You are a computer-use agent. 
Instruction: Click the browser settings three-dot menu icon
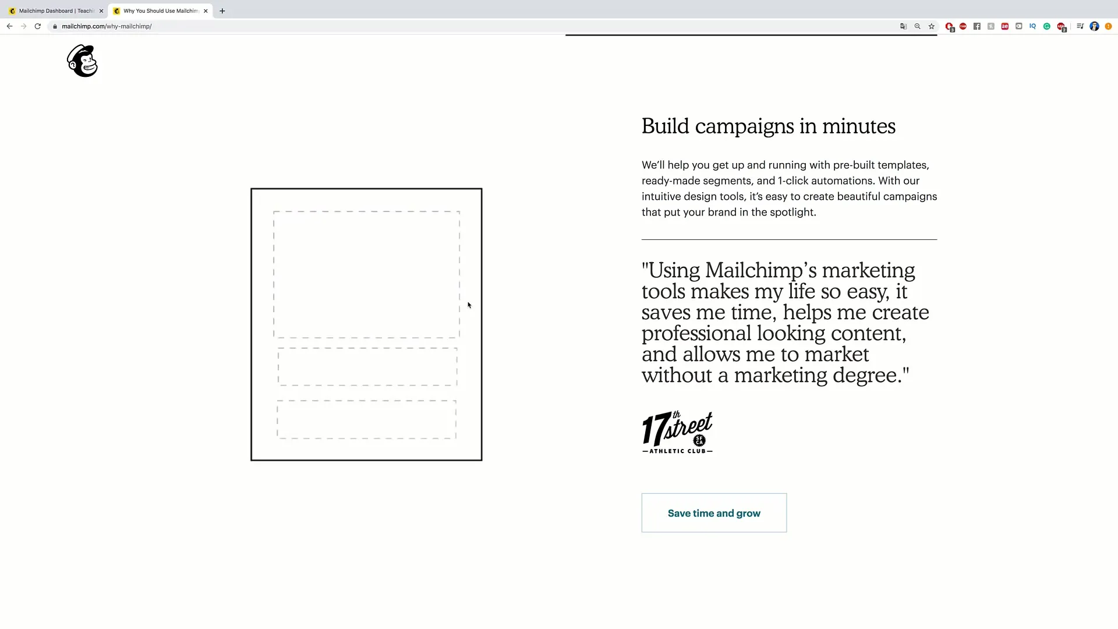click(1113, 26)
